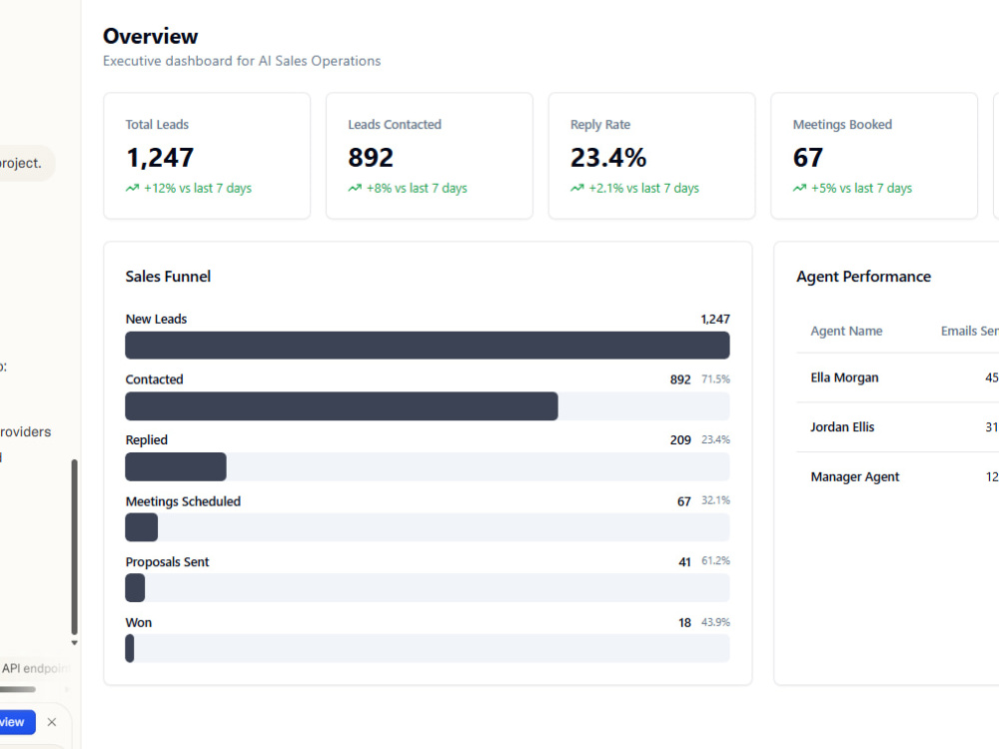Viewport: 999px width, 749px height.
Task: Select the Manager Agent row
Action: tap(898, 477)
